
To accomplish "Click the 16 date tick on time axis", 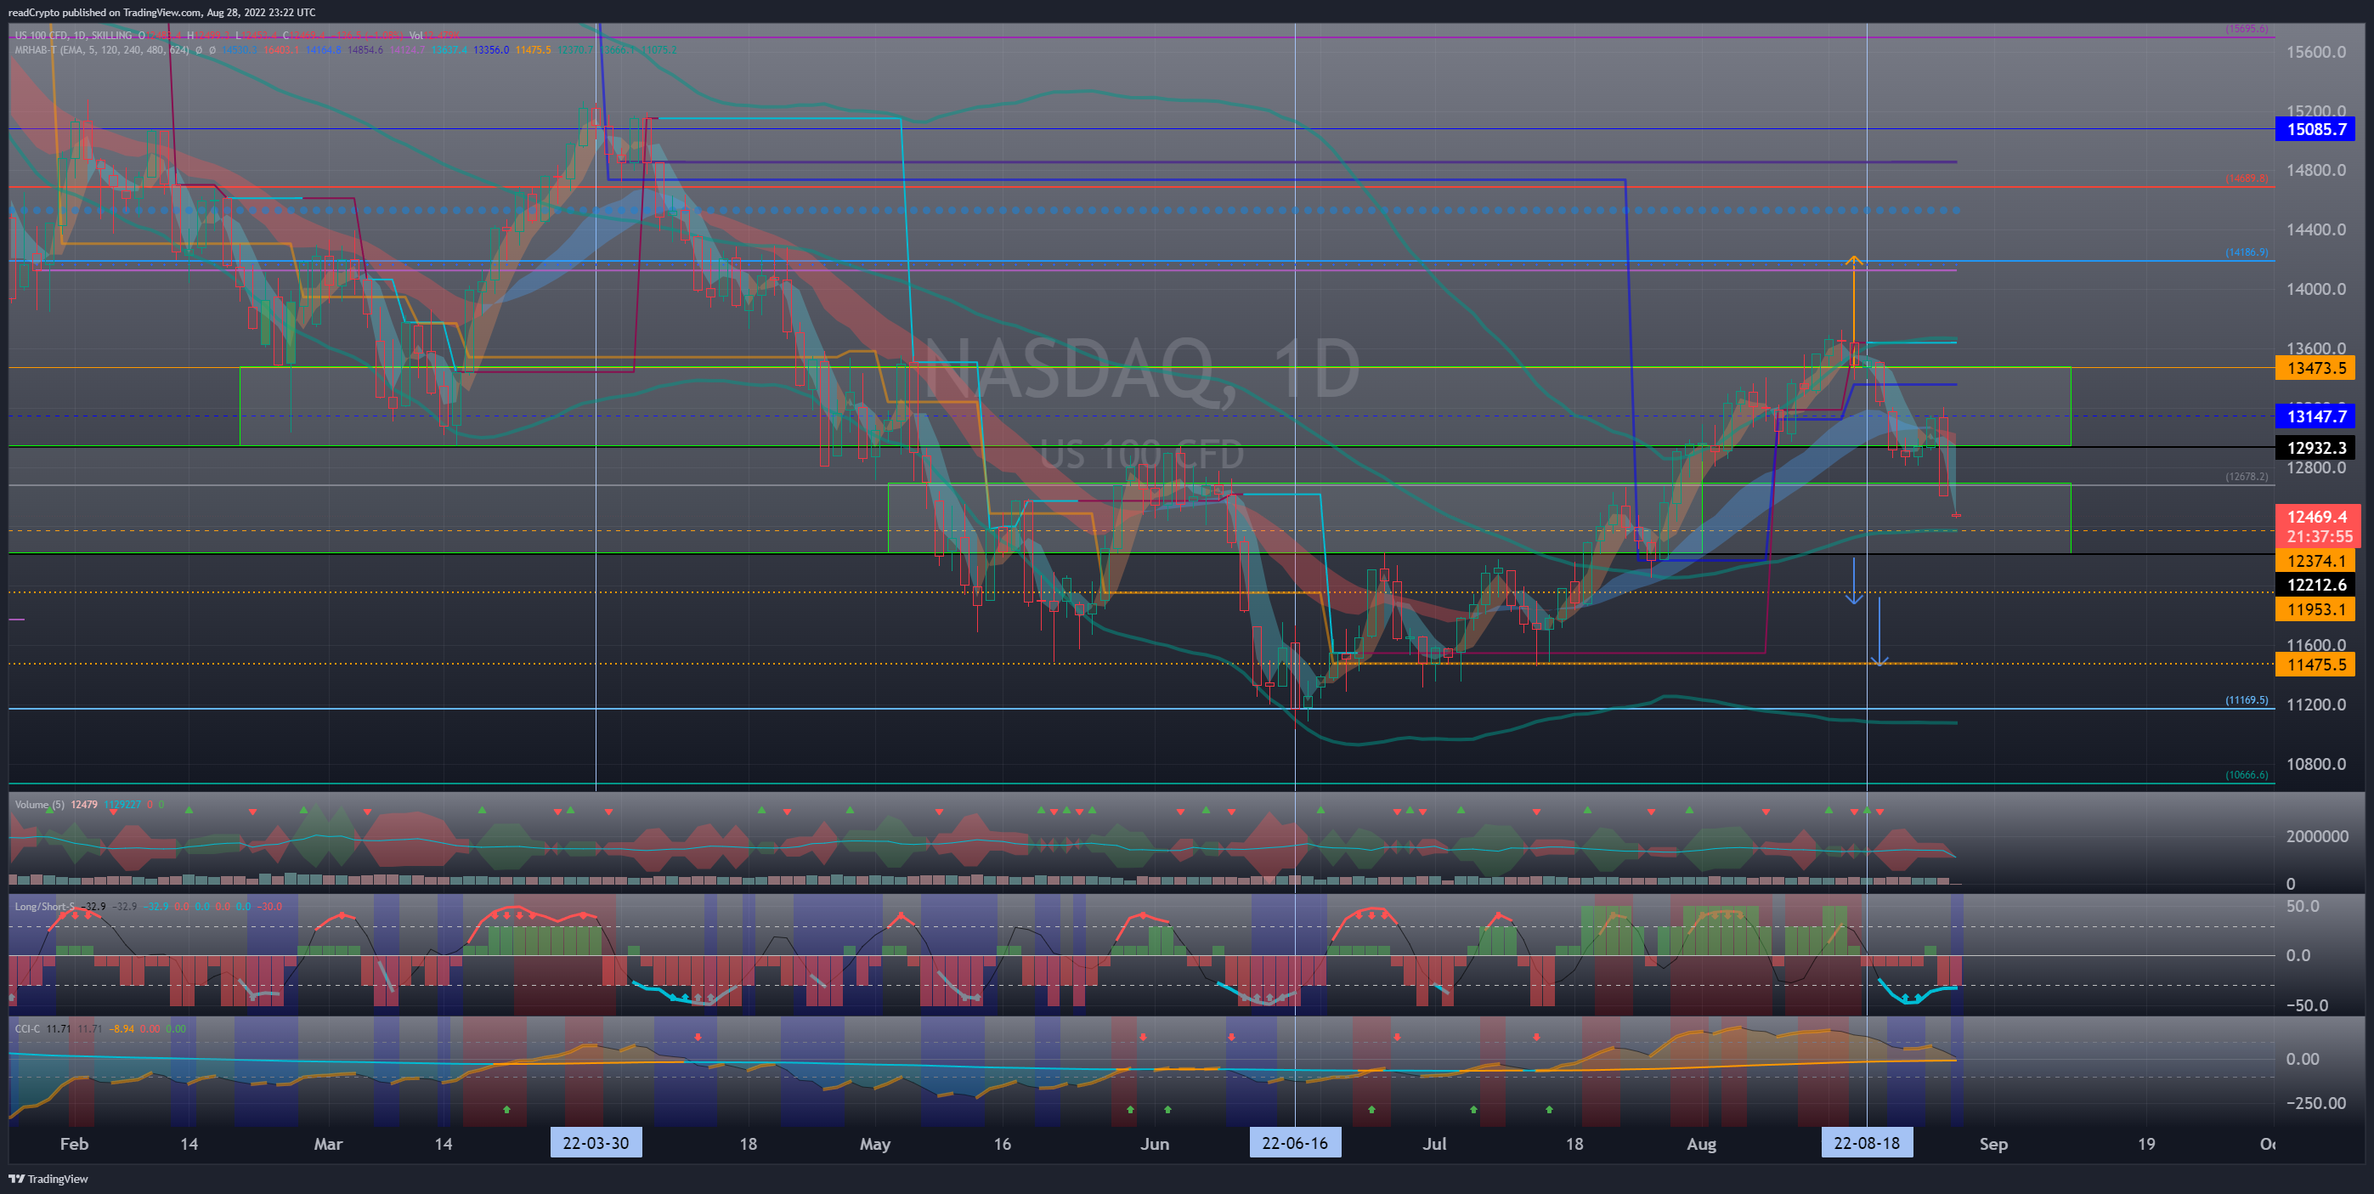I will pos(1003,1143).
